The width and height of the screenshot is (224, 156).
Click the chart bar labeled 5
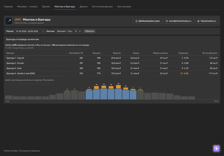point(89,94)
